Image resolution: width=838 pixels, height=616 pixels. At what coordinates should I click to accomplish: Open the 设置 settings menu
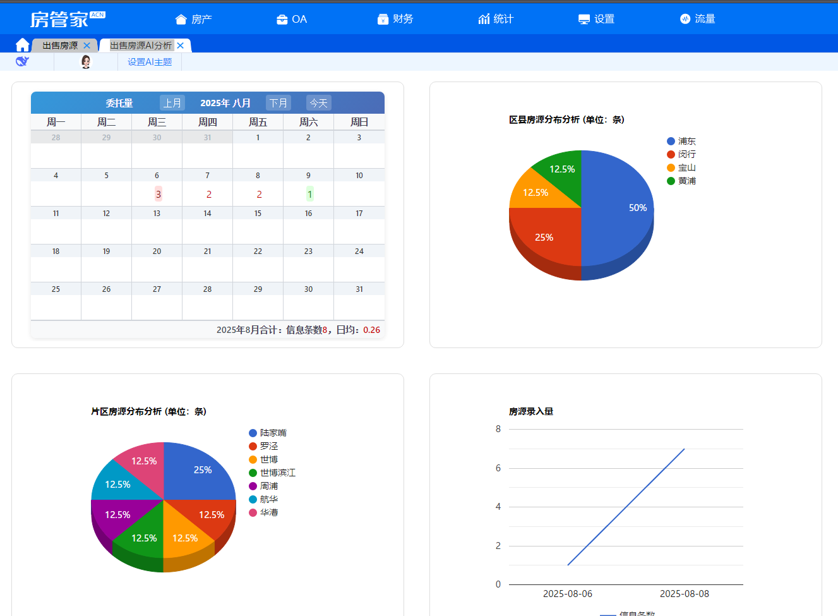point(596,19)
